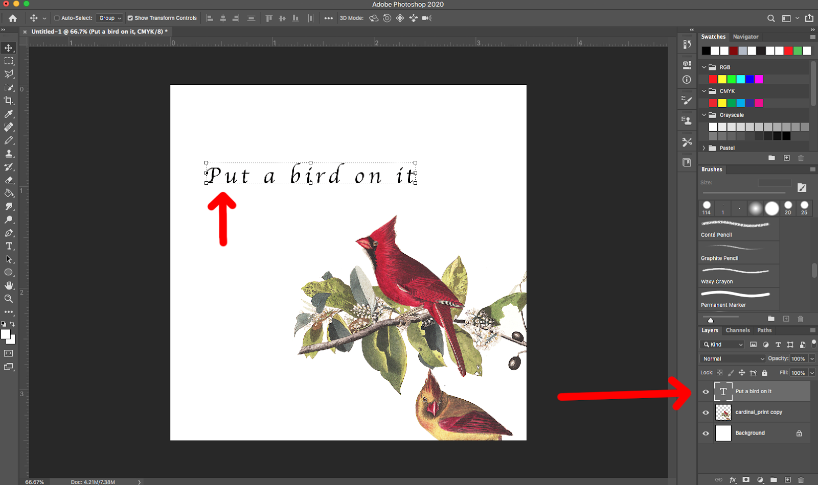The width and height of the screenshot is (818, 485).
Task: Hide the cardinal_print copy layer
Action: [706, 412]
